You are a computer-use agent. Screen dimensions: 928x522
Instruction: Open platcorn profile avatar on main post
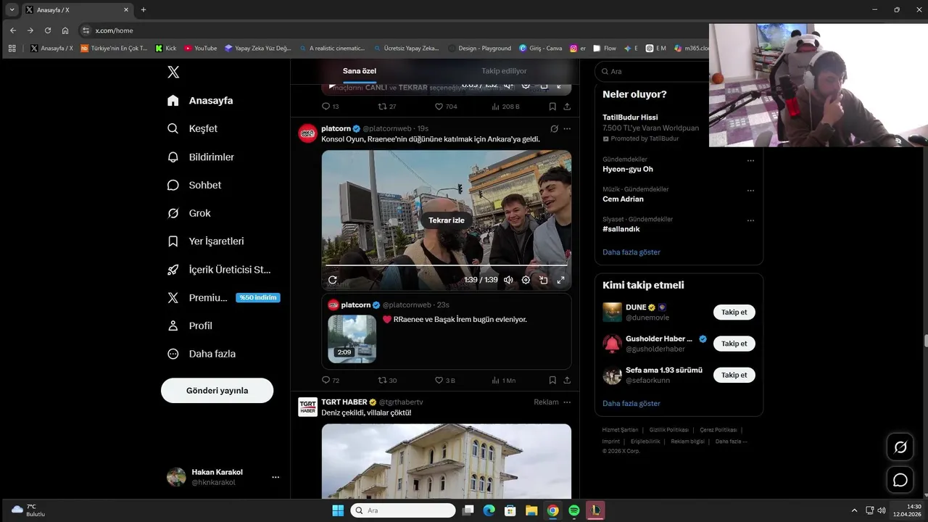307,133
